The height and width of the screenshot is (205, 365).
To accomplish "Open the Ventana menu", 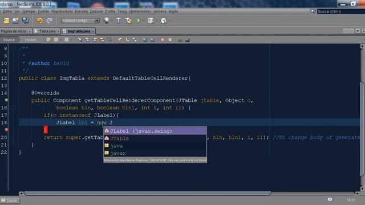I will point(160,11).
